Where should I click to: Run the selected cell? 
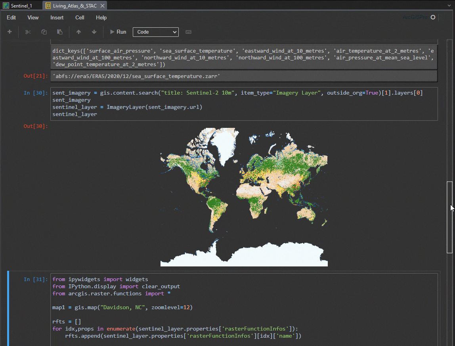click(x=118, y=32)
